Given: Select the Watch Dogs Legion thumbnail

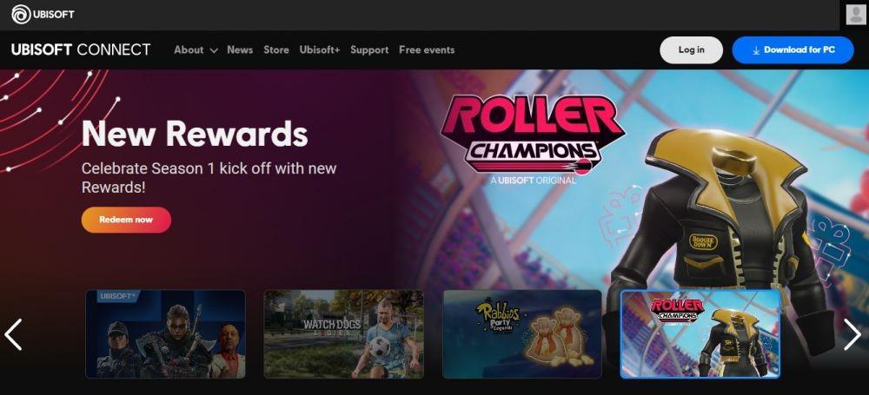Looking at the screenshot, I should (x=343, y=334).
